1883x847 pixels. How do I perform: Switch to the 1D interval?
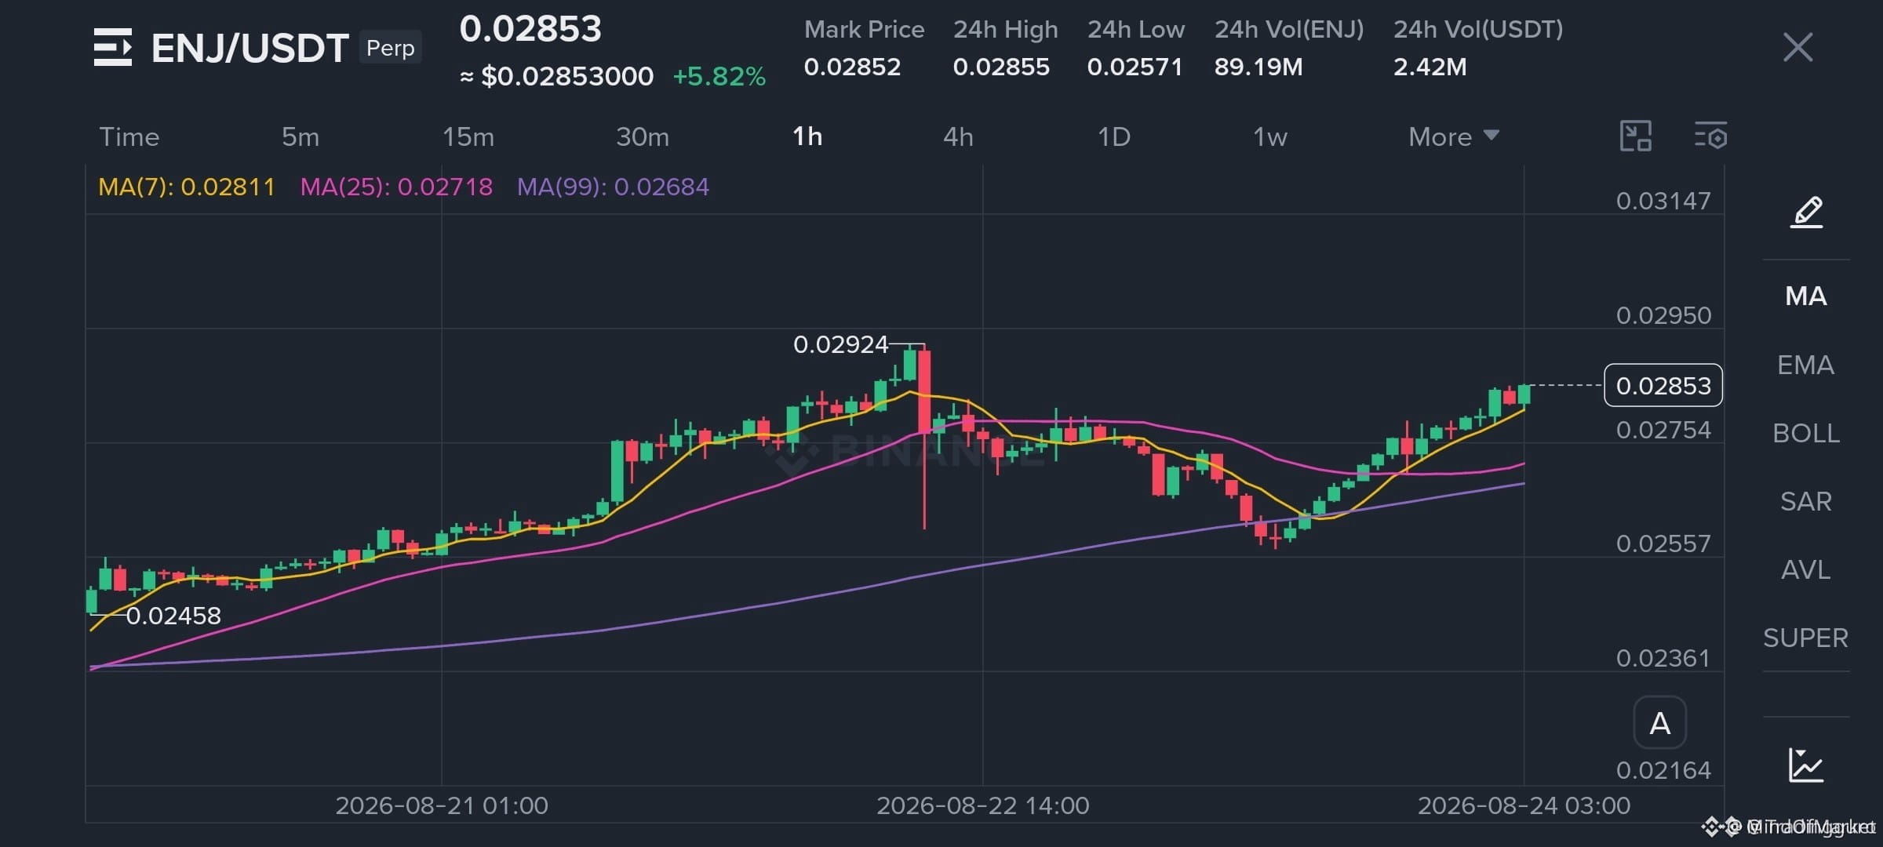click(x=1113, y=136)
